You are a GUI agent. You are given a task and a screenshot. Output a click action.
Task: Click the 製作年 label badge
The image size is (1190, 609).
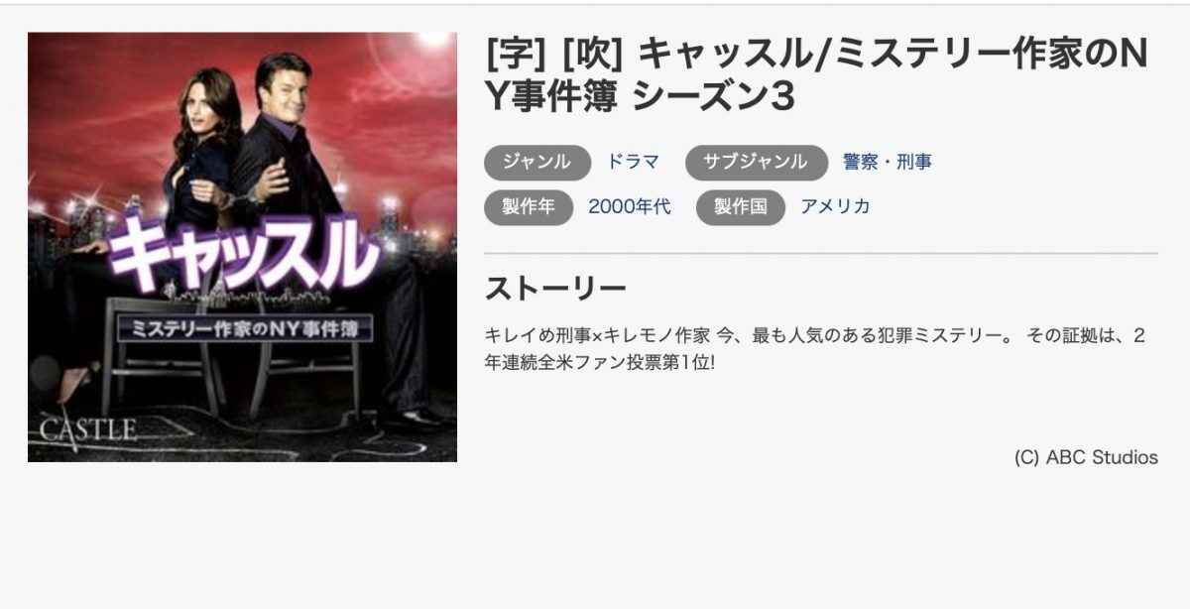tap(529, 206)
